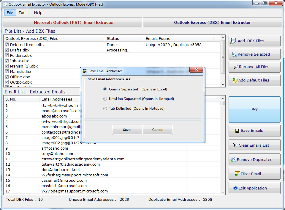The image size is (285, 210).
Task: Select email sf@otahq.com row
Action: click(112, 148)
